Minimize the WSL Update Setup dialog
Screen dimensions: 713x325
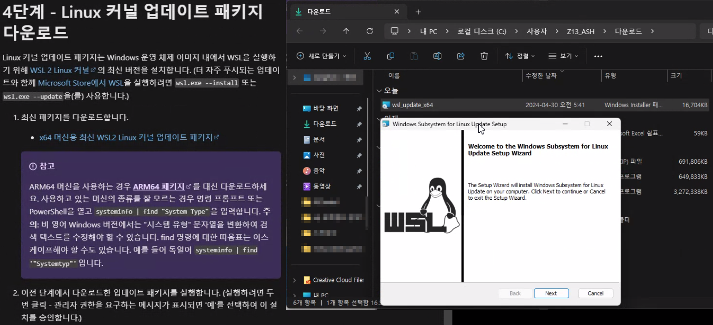click(565, 124)
